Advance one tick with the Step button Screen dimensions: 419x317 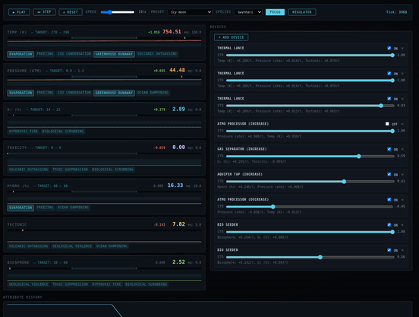pos(44,12)
